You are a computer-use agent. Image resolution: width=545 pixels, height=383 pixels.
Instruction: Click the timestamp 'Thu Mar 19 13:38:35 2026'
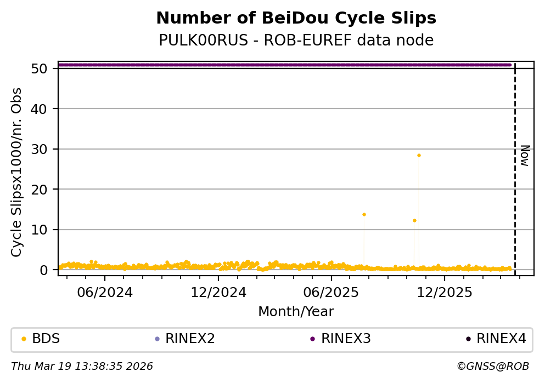tap(82, 366)
